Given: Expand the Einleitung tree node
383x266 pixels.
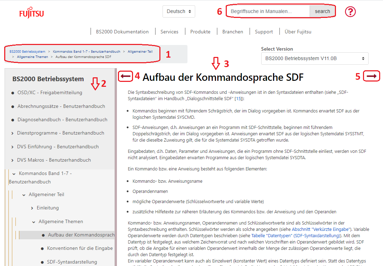Looking at the screenshot, I should [32, 208].
